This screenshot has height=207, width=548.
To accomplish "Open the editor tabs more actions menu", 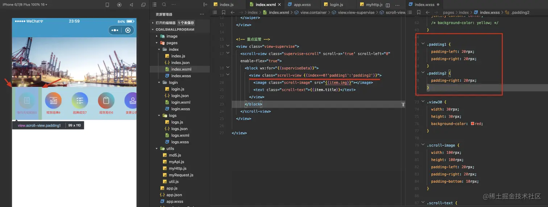I will click(x=398, y=5).
